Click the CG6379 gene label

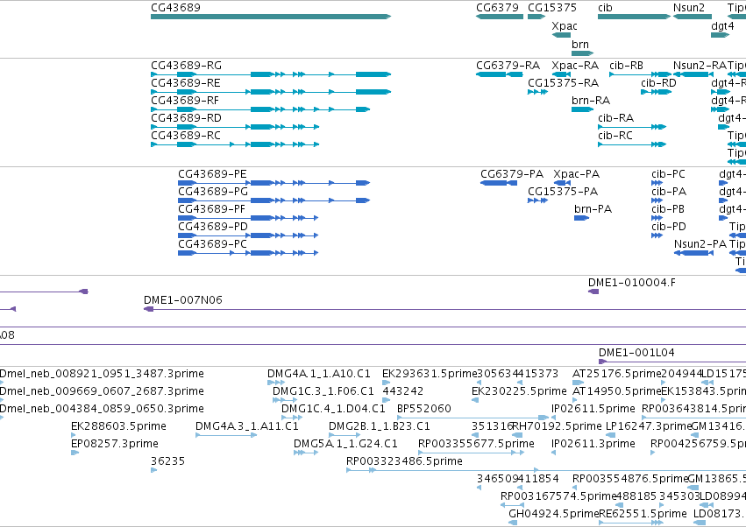tap(497, 8)
